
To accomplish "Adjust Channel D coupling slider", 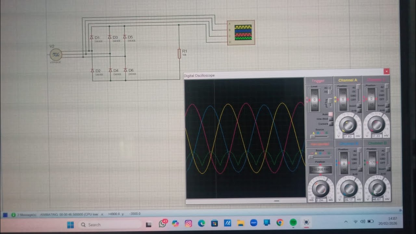I will point(388,155).
